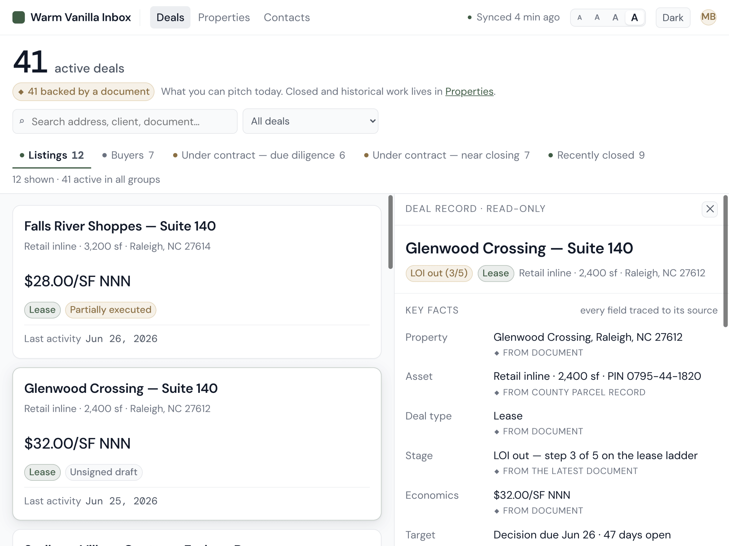Toggle Dark theme

pos(673,18)
